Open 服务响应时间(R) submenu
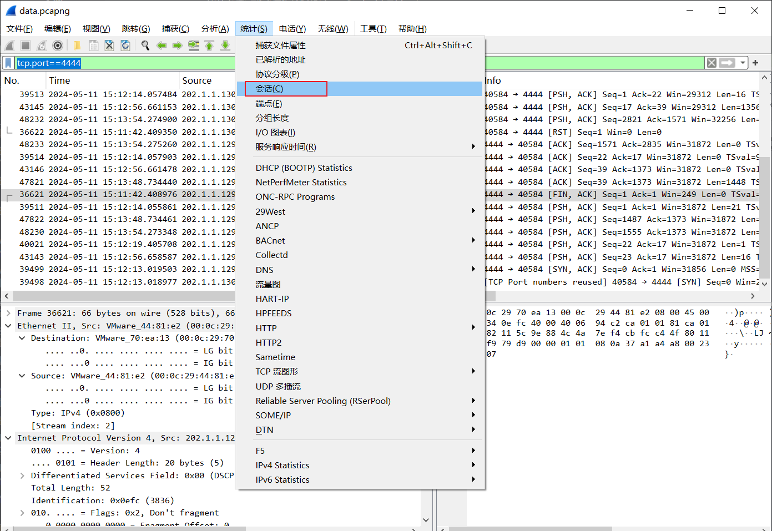 359,147
